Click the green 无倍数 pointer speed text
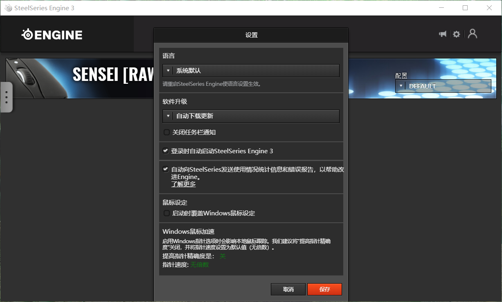 pos(200,265)
